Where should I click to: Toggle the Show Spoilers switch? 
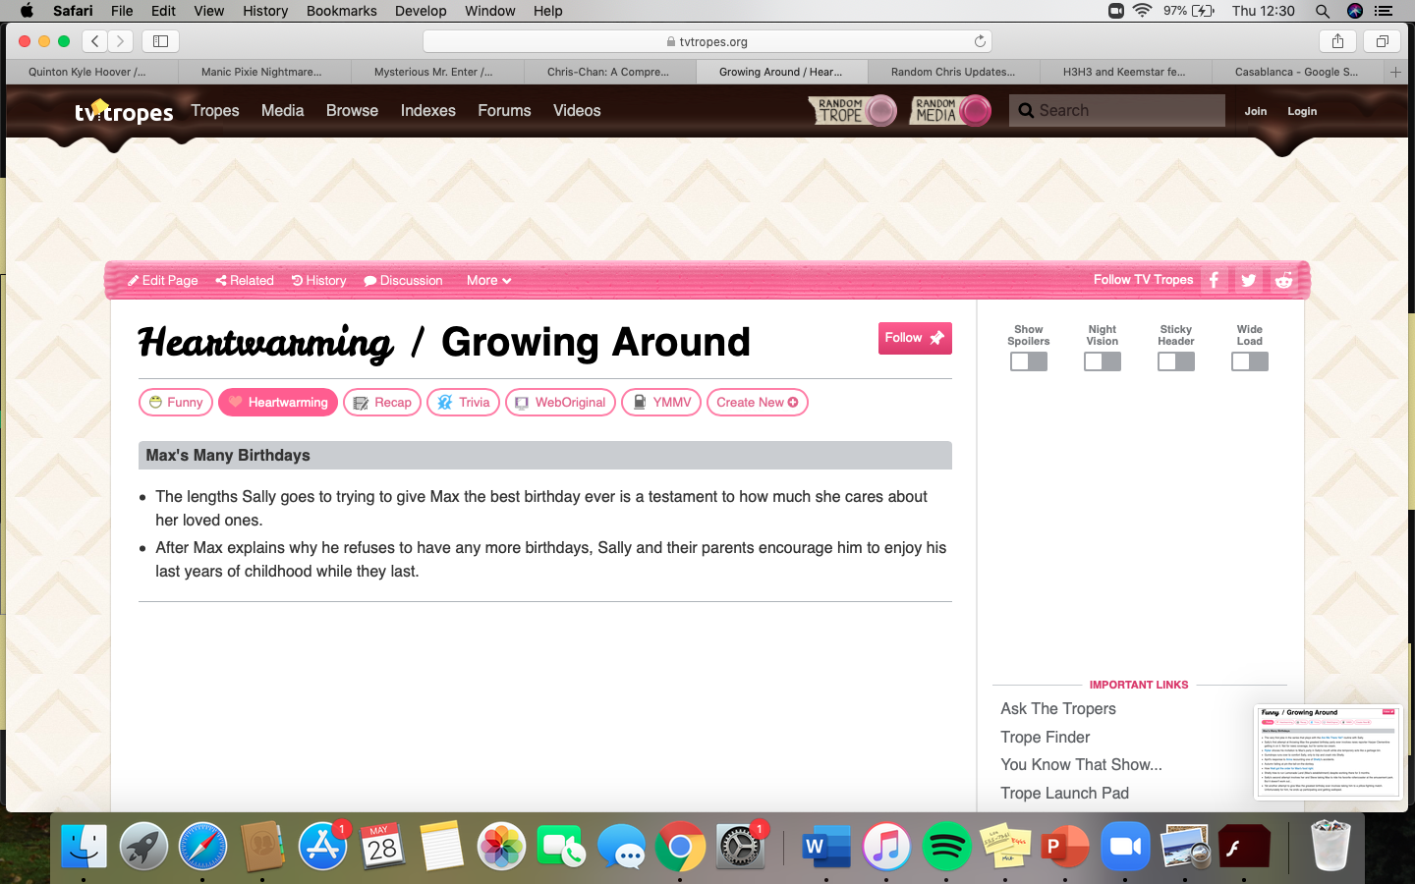(1029, 361)
